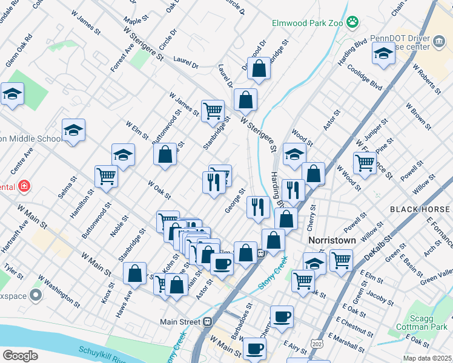Click the Main Street station label
This screenshot has width=453, height=363.
pos(180,322)
